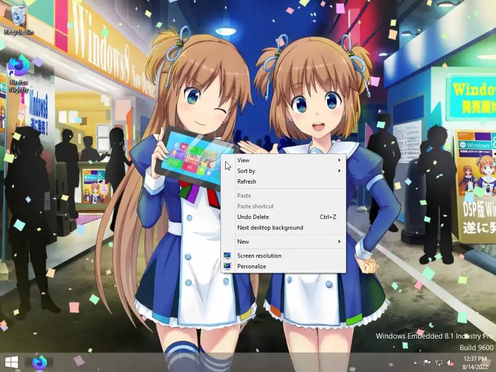Screen dimensions: 496x372
Task: Show hidden icons in system tray
Action: 415,363
